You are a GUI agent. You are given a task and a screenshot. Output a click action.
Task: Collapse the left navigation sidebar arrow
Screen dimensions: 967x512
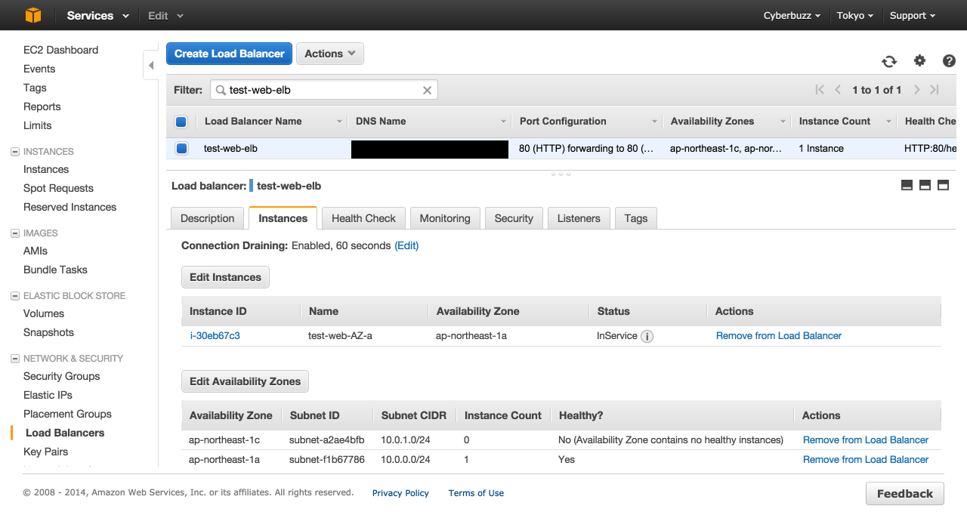tap(151, 66)
